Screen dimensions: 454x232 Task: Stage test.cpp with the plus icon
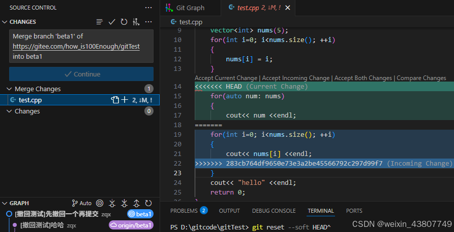pyautogui.click(x=125, y=100)
